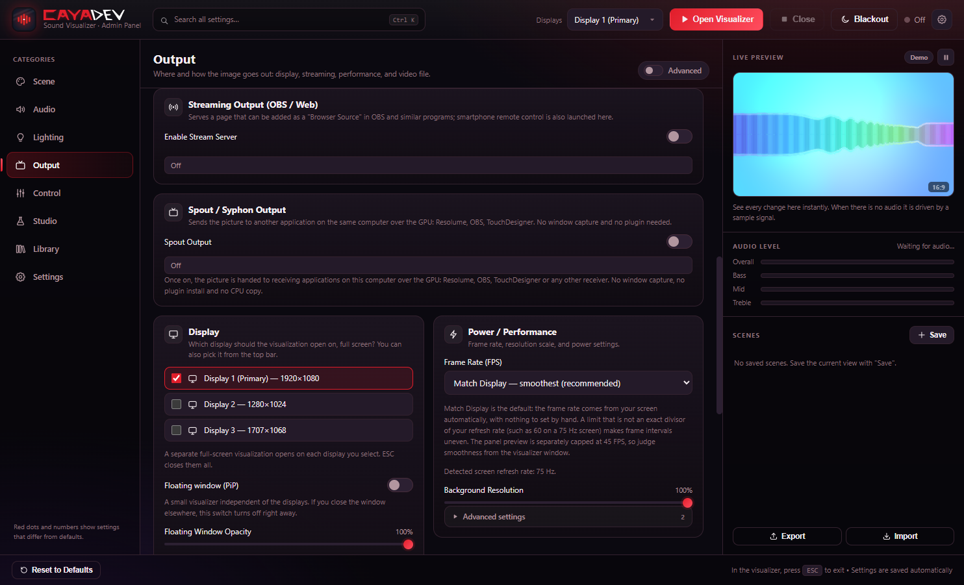The height and width of the screenshot is (585, 964).
Task: Click the Demo badge in Live Preview
Action: tap(919, 57)
